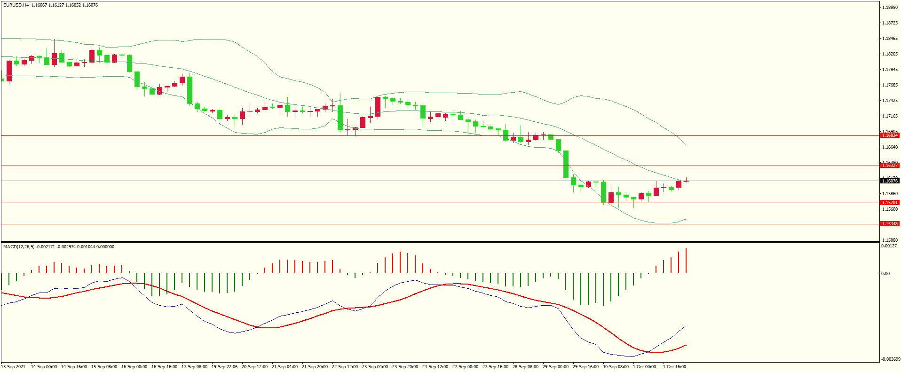The image size is (901, 372).
Task: Click the 29 Sep 00:00 time label
Action: pyautogui.click(x=556, y=367)
